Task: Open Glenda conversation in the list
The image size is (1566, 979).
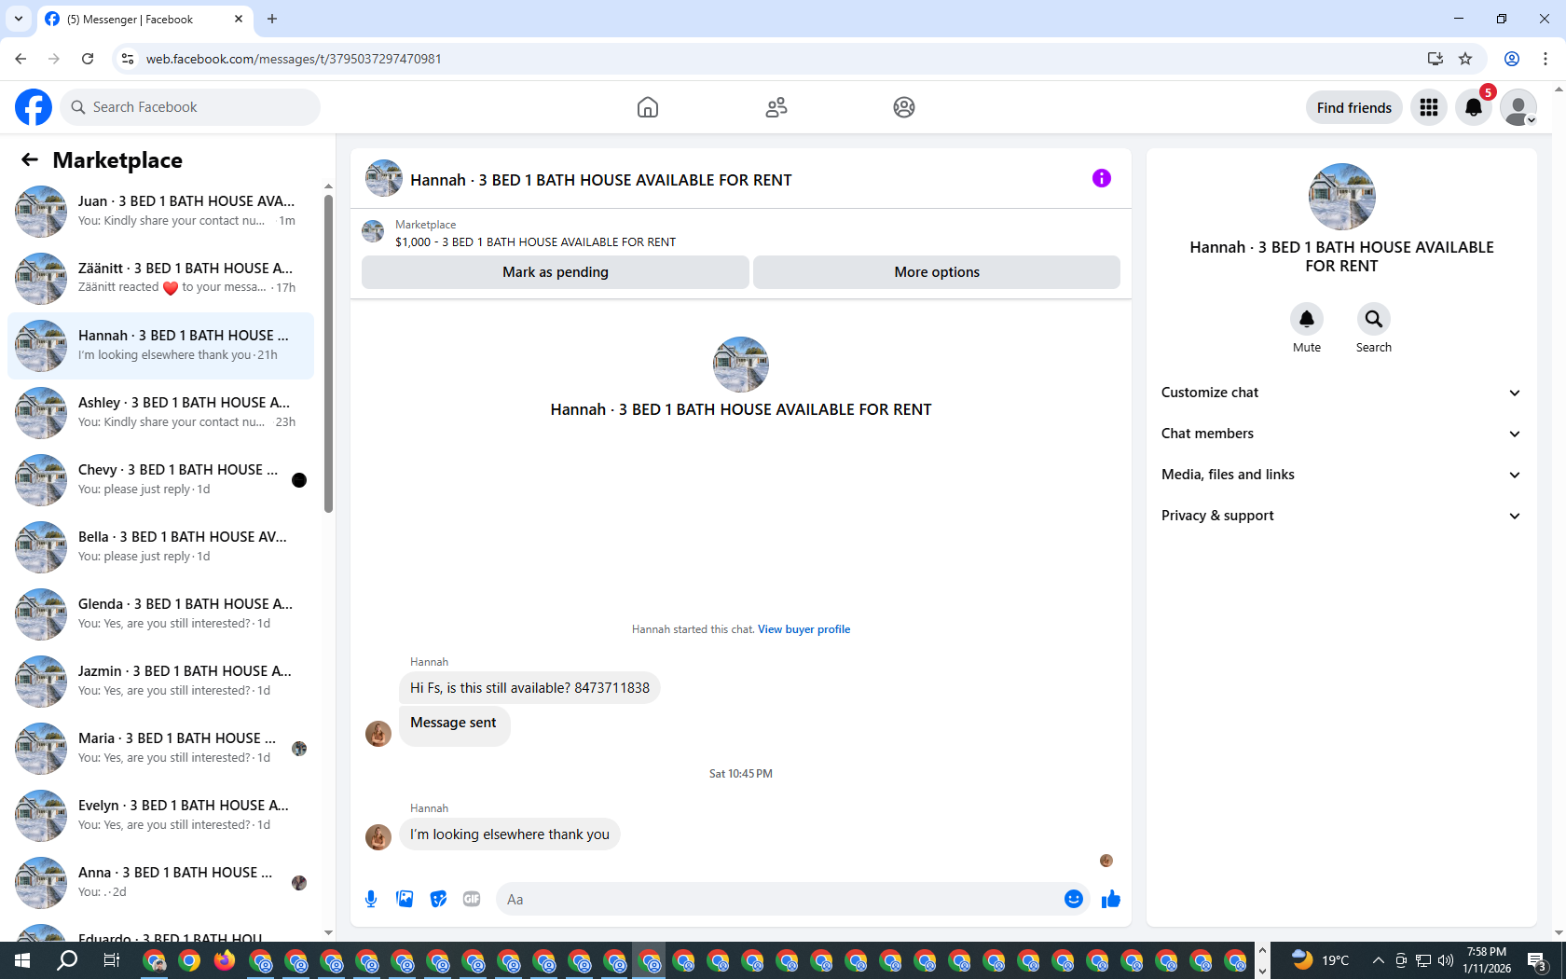Action: [160, 614]
